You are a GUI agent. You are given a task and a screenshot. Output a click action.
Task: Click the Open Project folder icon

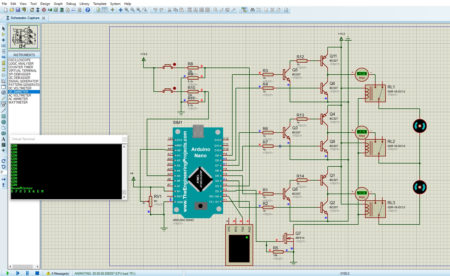pyautogui.click(x=12, y=10)
